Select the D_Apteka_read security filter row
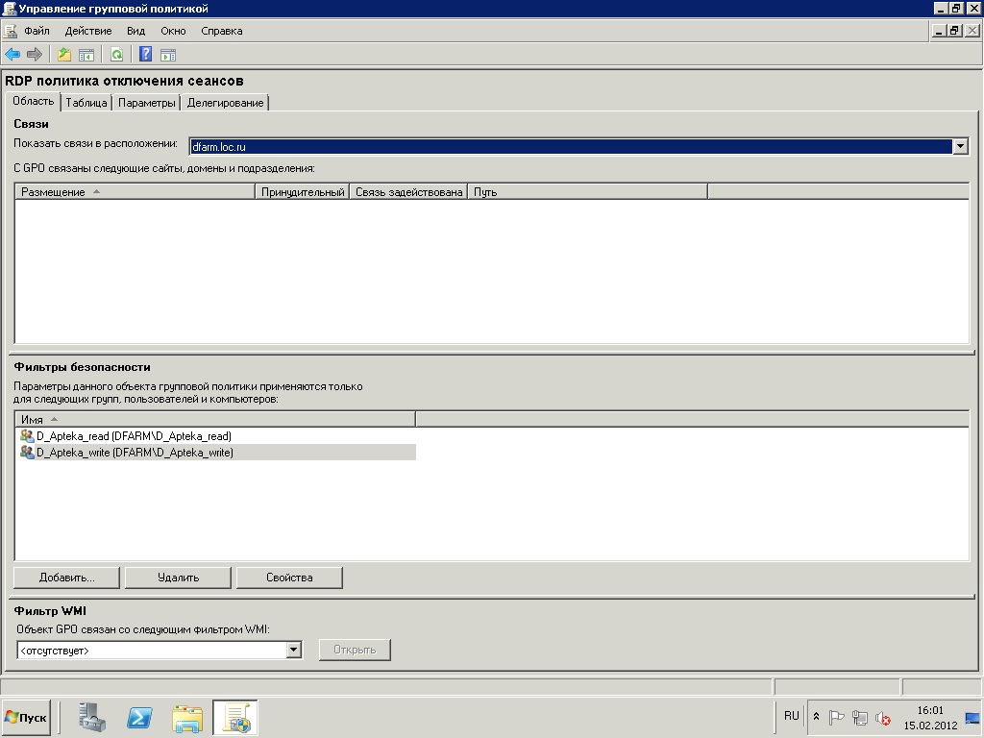This screenshot has width=984, height=738. click(x=215, y=435)
